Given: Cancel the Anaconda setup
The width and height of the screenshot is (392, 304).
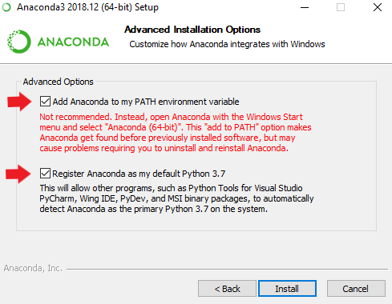Looking at the screenshot, I should (356, 289).
